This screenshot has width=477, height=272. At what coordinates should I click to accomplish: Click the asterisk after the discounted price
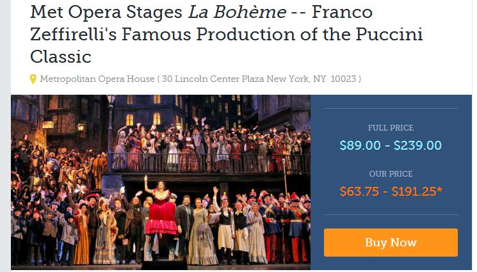pos(439,190)
